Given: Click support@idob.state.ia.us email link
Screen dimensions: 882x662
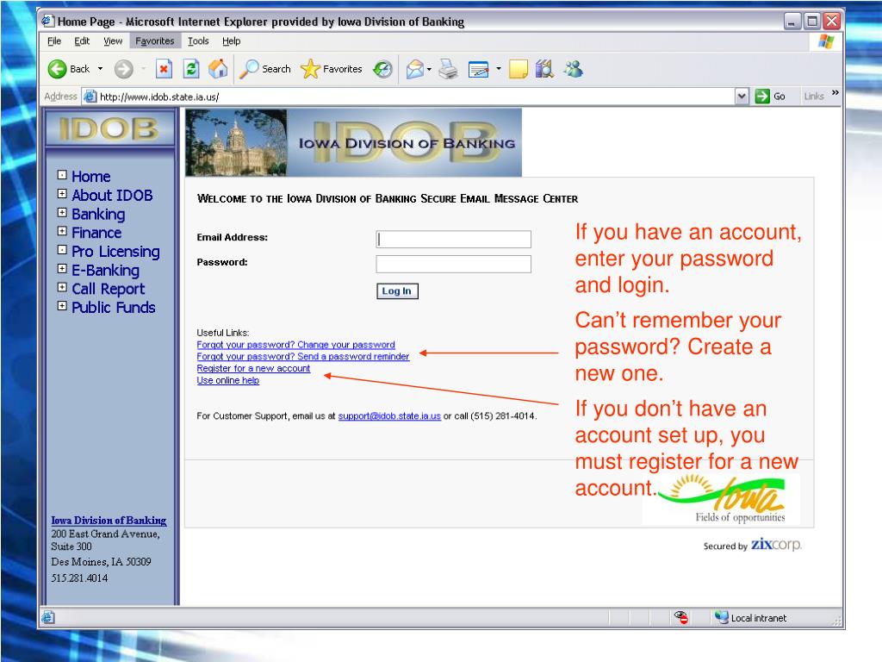Looking at the screenshot, I should [389, 416].
